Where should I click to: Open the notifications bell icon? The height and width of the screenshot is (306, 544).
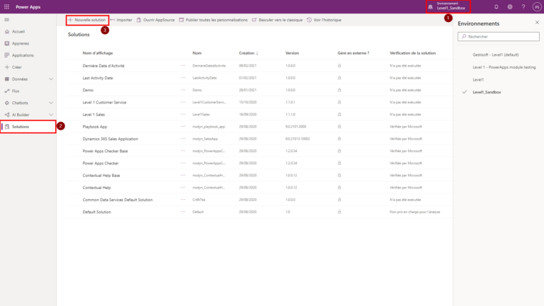click(496, 7)
